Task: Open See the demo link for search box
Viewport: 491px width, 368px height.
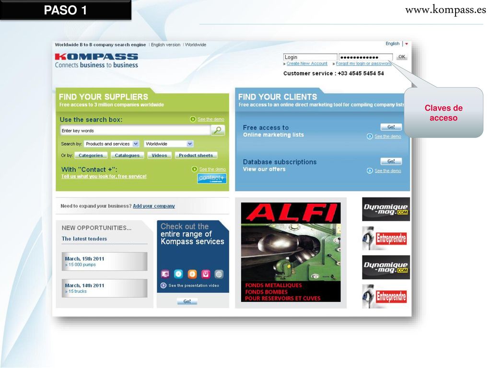Action: click(211, 119)
